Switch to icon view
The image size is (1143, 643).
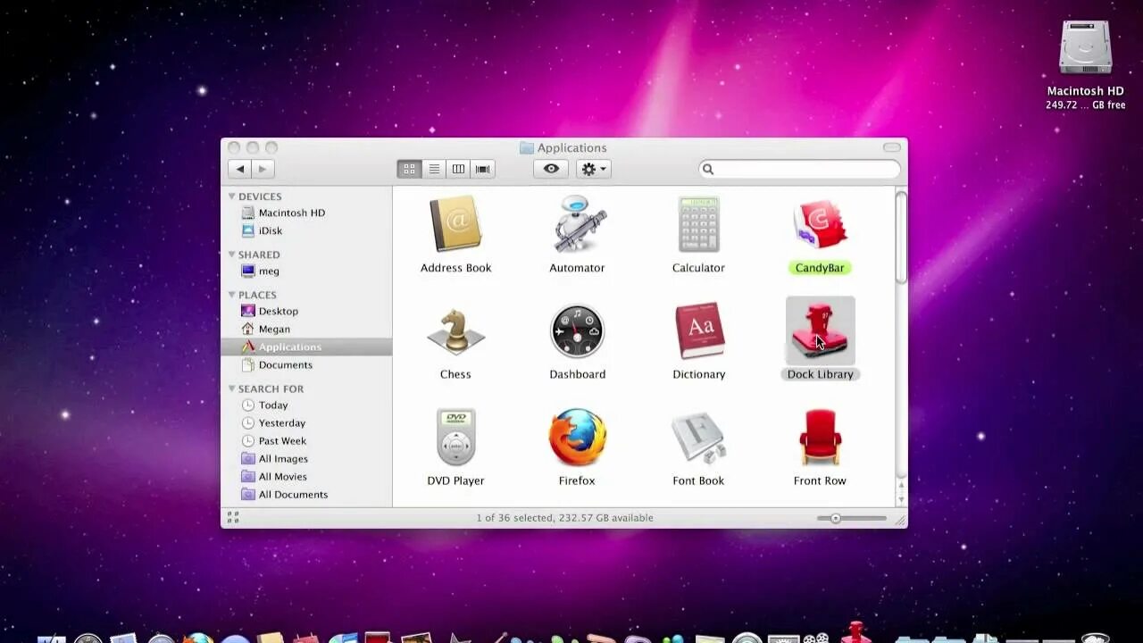coord(409,169)
